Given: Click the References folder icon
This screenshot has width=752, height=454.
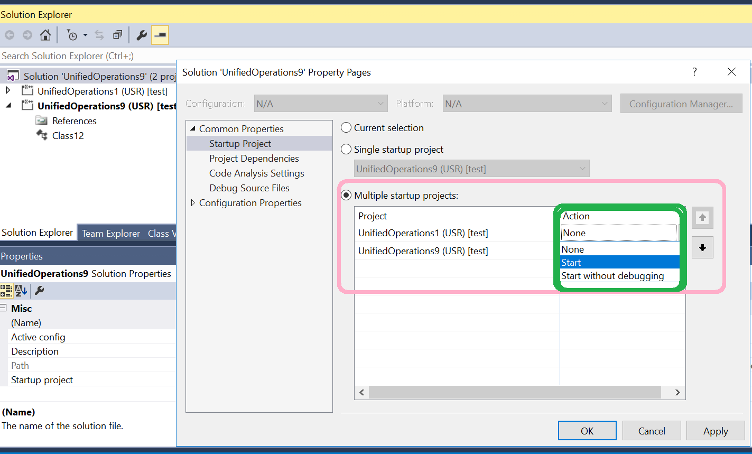Looking at the screenshot, I should point(41,121).
